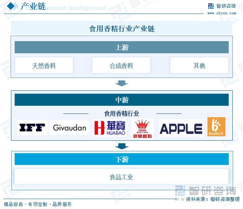Click the arrow between 上游 and 中游
This screenshot has height=209, width=243.
pos(122,83)
